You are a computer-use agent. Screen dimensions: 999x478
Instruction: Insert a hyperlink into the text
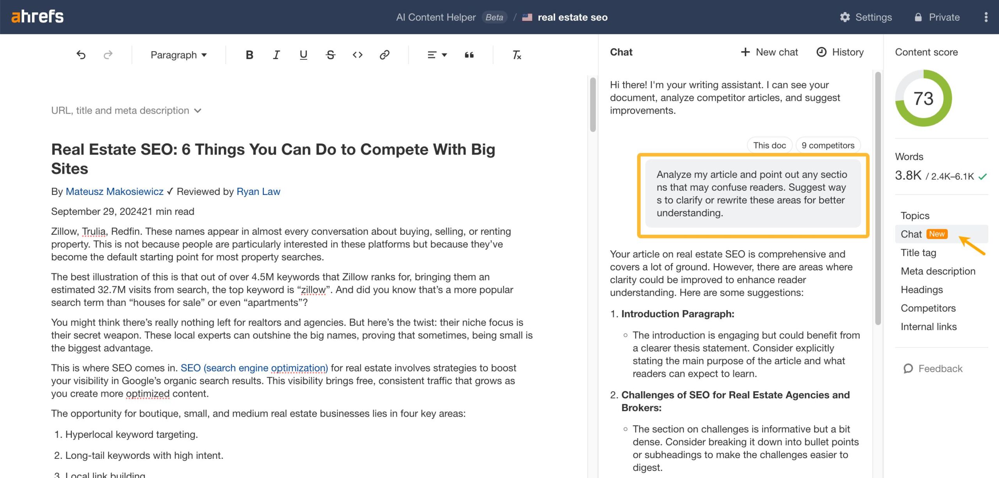384,55
